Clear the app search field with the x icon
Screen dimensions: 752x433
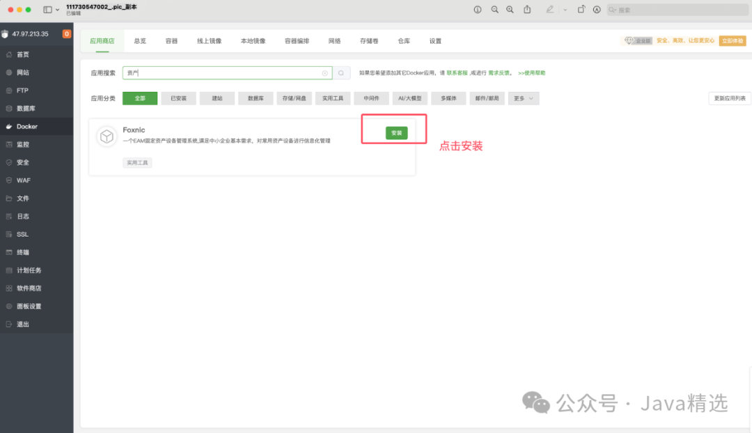click(324, 73)
